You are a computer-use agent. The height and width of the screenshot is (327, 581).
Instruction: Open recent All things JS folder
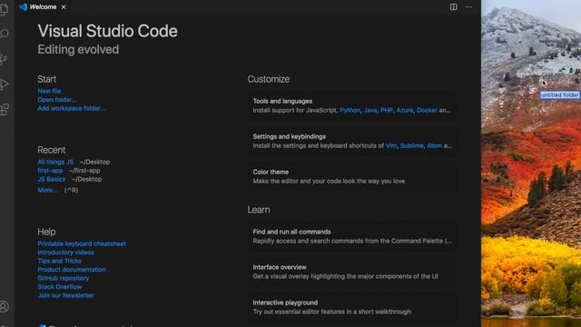coord(55,162)
